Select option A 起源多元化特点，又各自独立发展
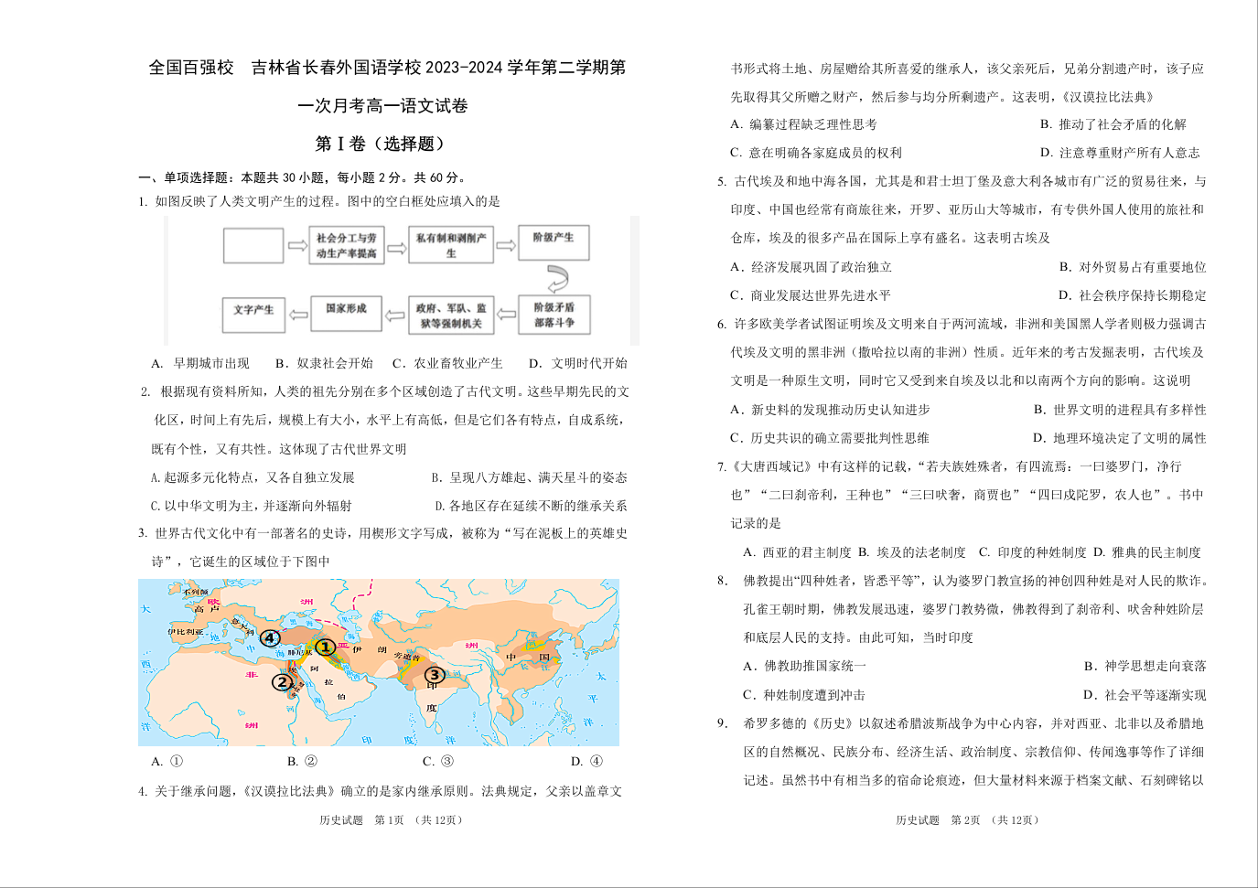Image resolution: width=1258 pixels, height=888 pixels. point(253,477)
